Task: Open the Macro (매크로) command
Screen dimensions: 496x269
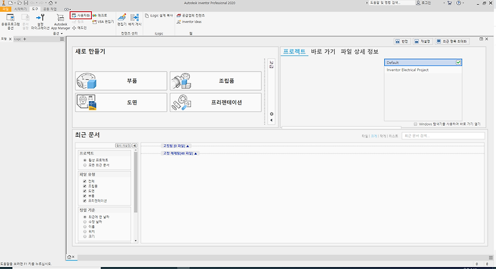Action: [x=100, y=15]
